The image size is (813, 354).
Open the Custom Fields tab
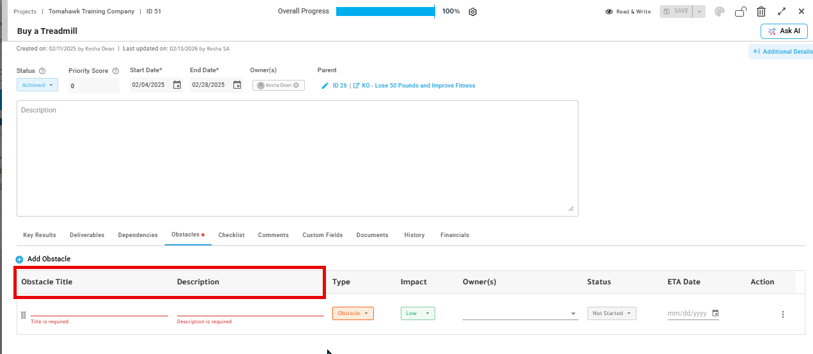[323, 235]
